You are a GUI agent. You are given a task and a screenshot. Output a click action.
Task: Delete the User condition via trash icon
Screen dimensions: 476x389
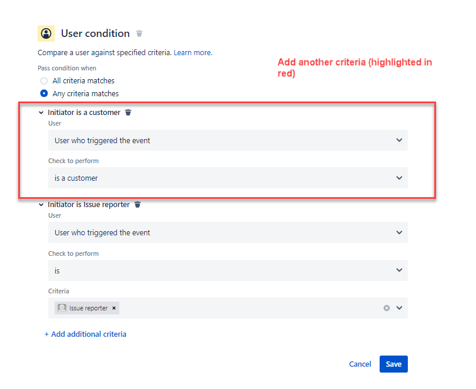pyautogui.click(x=139, y=33)
